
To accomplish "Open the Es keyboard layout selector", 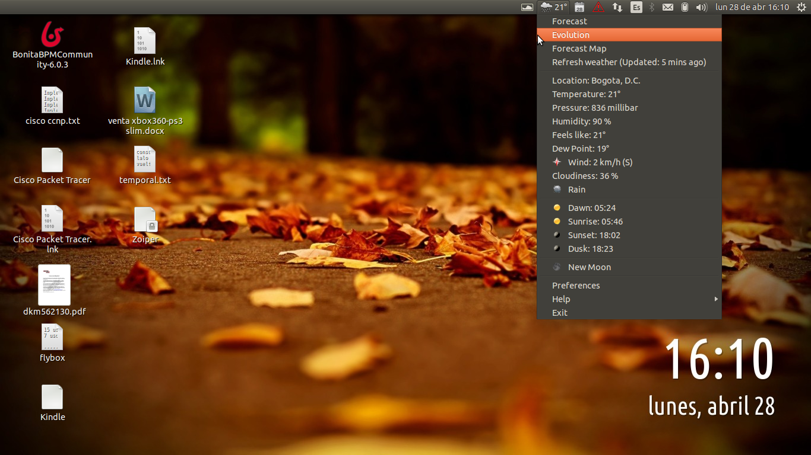I will [x=636, y=7].
